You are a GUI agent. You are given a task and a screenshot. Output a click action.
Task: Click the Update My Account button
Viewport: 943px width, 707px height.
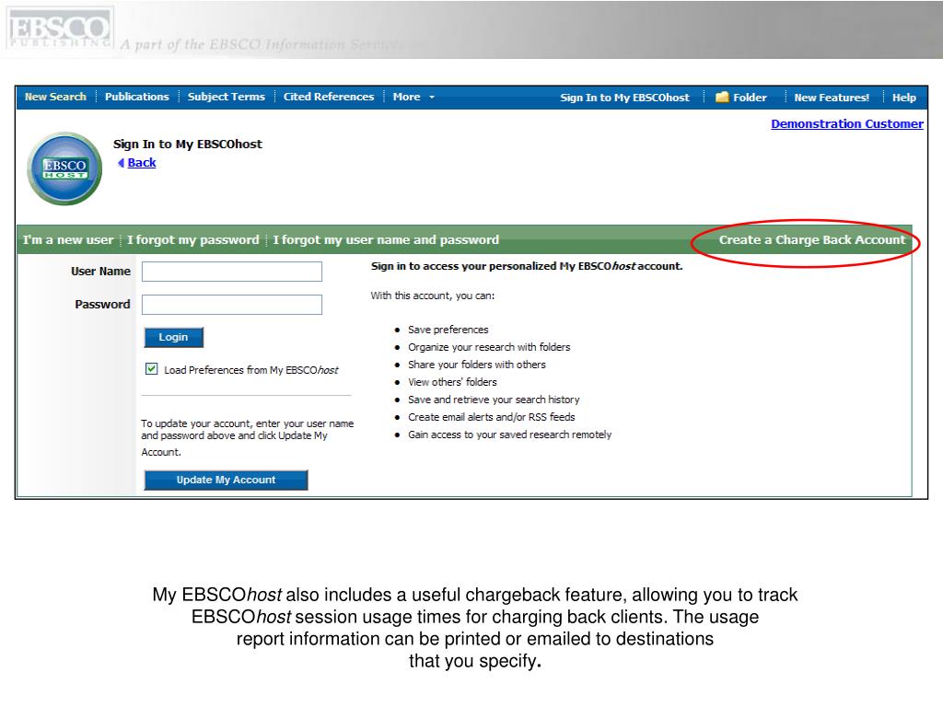click(227, 480)
